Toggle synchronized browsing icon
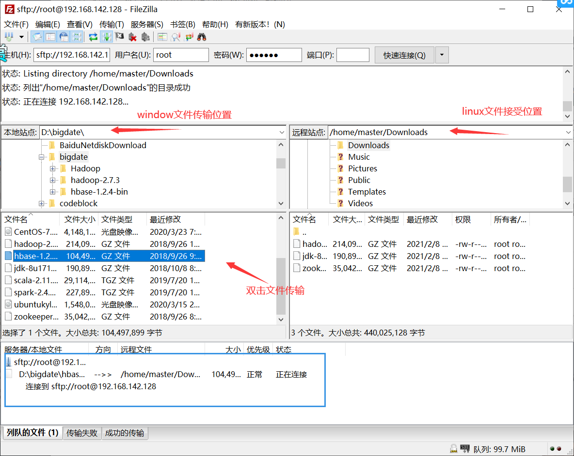The image size is (574, 456). click(189, 37)
